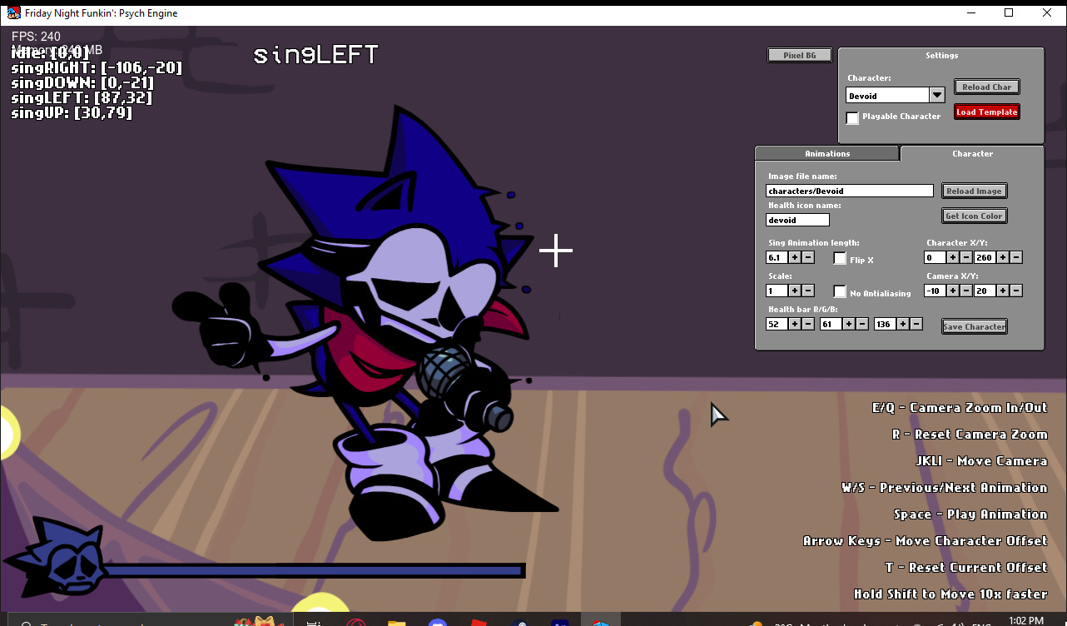This screenshot has width=1067, height=626.
Task: Select the Character tab
Action: click(x=972, y=153)
